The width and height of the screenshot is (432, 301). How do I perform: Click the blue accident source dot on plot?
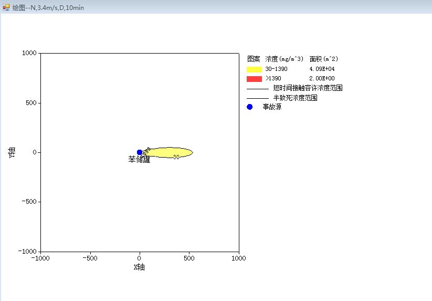[140, 152]
